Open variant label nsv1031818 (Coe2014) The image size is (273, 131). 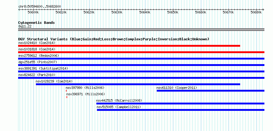point(37,49)
